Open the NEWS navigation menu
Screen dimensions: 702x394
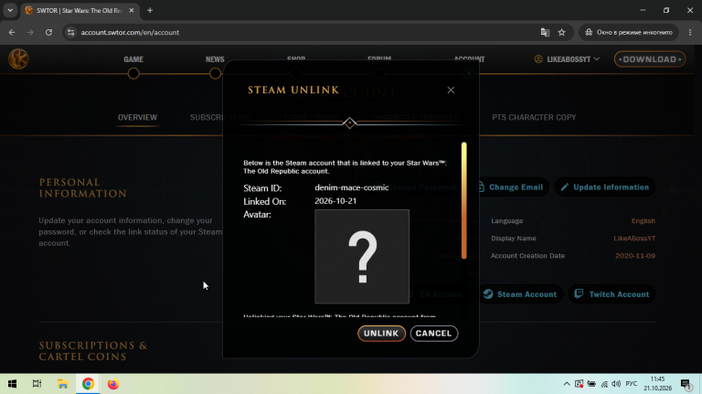(x=215, y=59)
